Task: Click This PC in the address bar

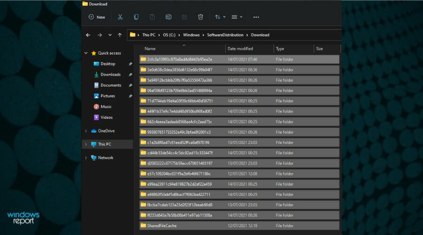Action: coord(149,35)
